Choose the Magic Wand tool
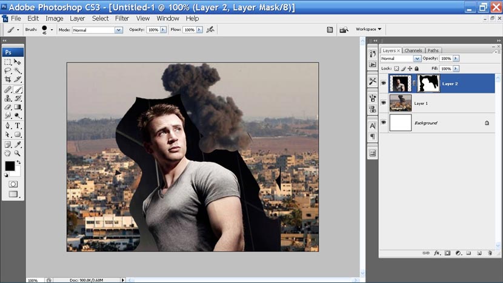The image size is (503, 283). pyautogui.click(x=18, y=71)
